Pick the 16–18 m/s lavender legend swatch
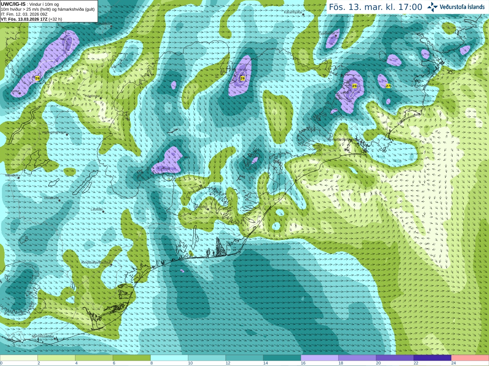The image size is (489, 366). click(320, 358)
